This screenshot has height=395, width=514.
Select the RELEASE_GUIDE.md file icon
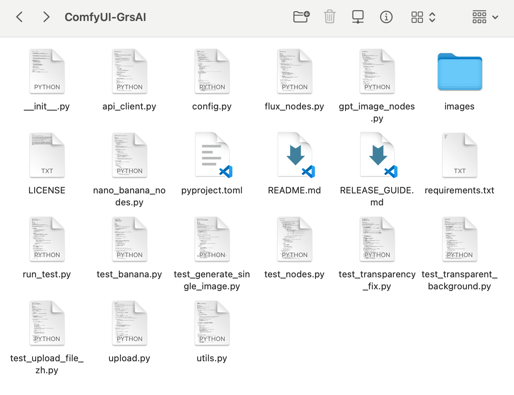pyautogui.click(x=378, y=155)
